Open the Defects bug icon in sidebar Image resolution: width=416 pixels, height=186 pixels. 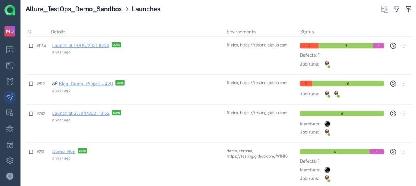tap(10, 129)
